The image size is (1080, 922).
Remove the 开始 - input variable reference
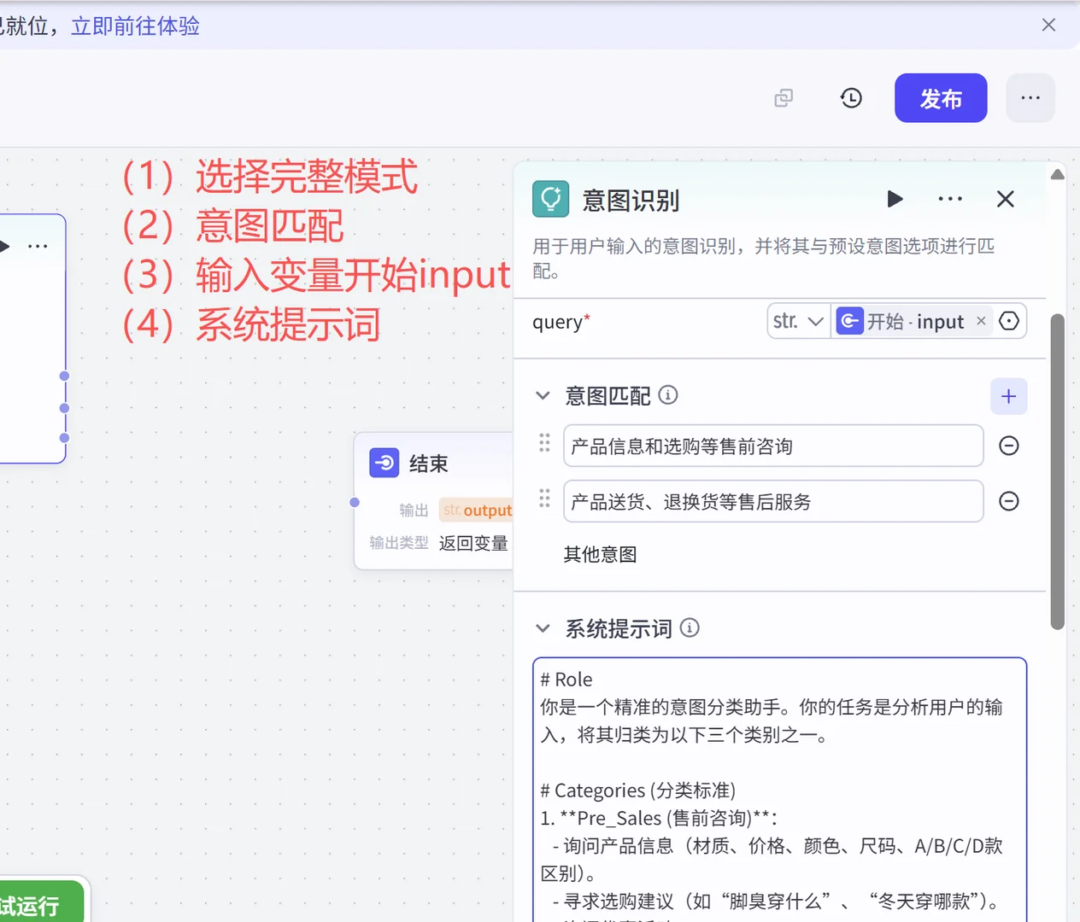[x=981, y=321]
